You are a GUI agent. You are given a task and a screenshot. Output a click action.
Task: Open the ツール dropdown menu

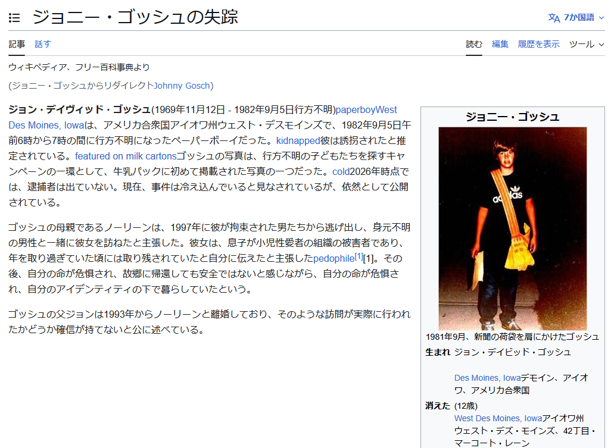(587, 44)
